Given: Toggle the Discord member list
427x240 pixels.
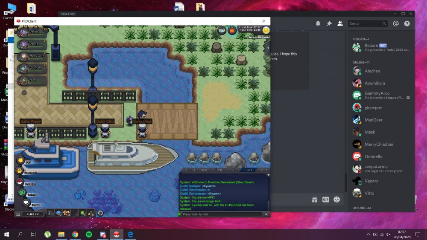Looking at the screenshot, I should (x=340, y=24).
